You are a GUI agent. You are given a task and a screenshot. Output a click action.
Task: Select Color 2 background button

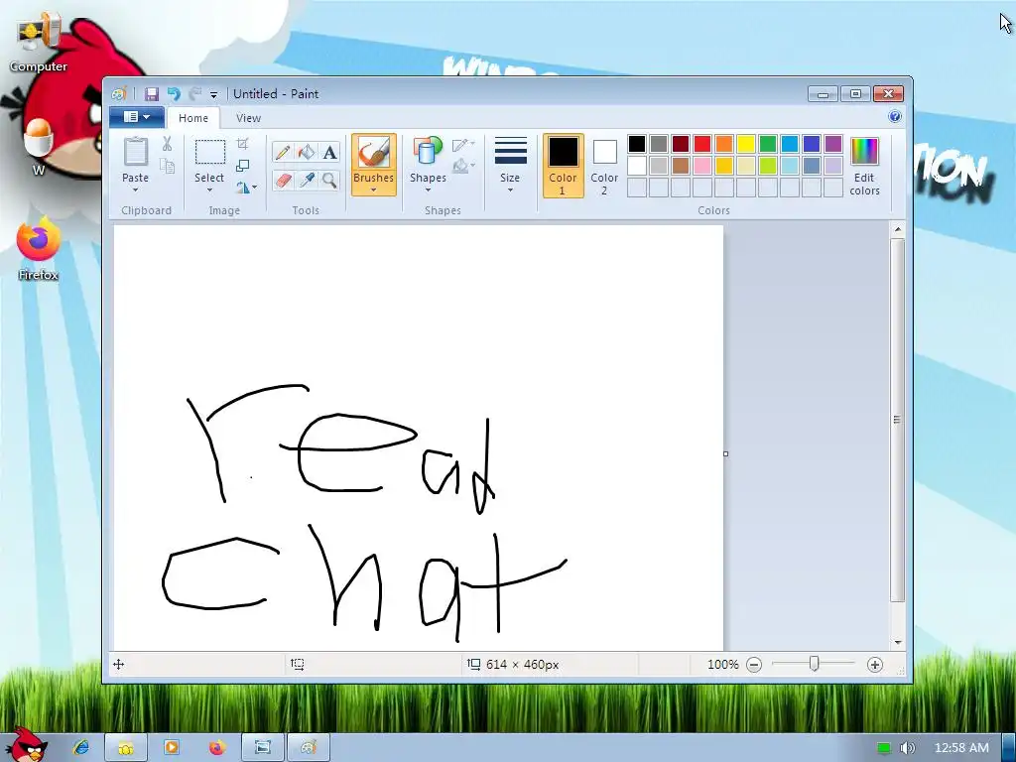(x=604, y=166)
